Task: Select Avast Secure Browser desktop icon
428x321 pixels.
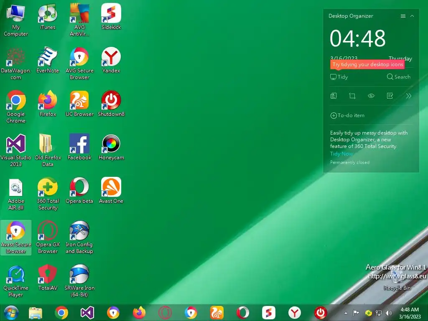Action: (x=16, y=237)
